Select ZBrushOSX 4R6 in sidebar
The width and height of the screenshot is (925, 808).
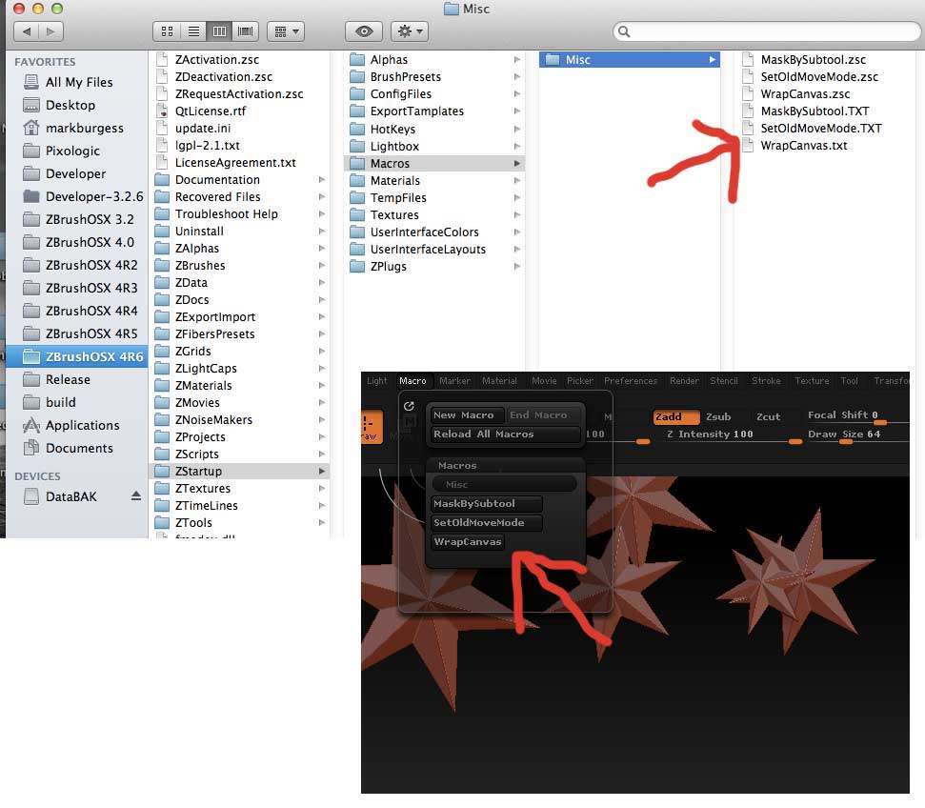pyautogui.click(x=77, y=356)
